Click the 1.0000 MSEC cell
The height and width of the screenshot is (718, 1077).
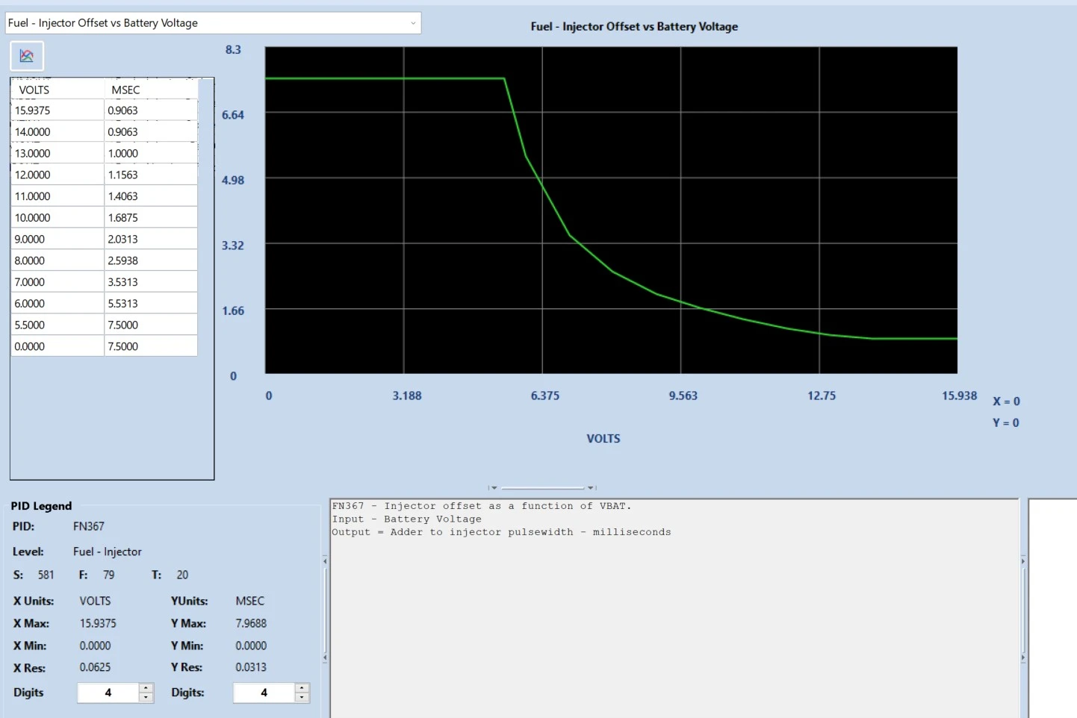pos(151,154)
